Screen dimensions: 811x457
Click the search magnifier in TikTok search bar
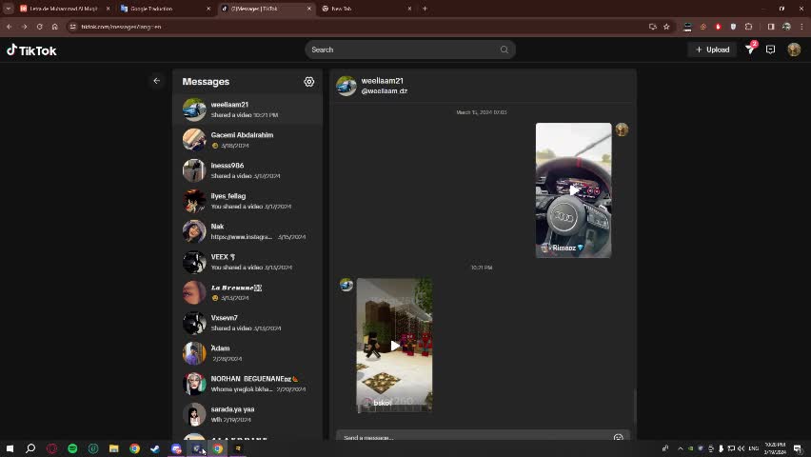point(504,50)
